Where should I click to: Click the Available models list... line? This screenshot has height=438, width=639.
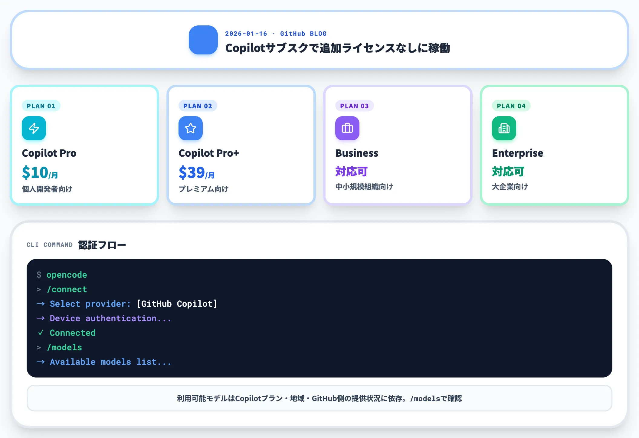(x=110, y=362)
